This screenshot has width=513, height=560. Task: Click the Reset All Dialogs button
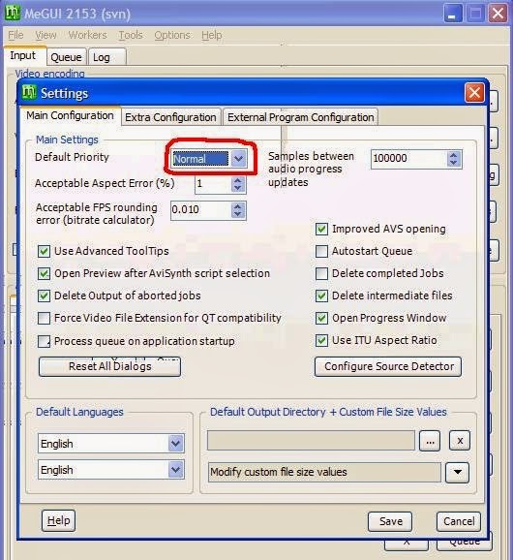(x=110, y=366)
